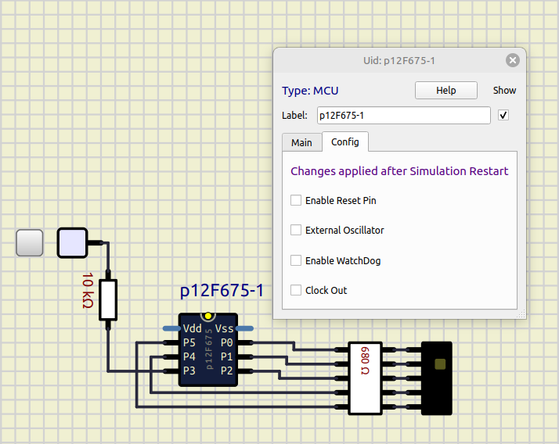The width and height of the screenshot is (559, 444).
Task: Click the Label text field
Action: click(403, 116)
